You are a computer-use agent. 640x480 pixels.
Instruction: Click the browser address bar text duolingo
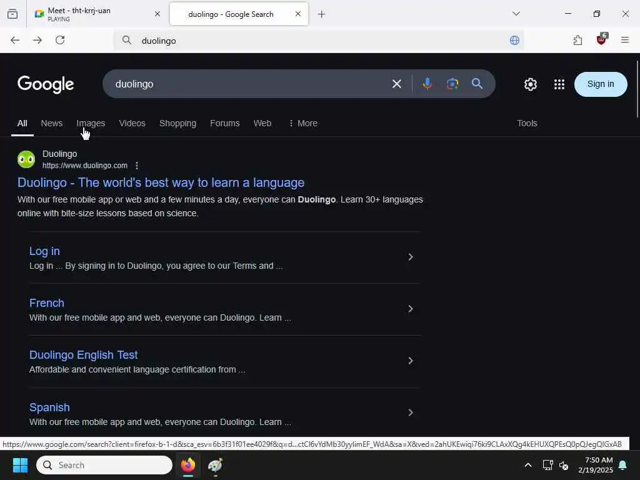click(159, 41)
